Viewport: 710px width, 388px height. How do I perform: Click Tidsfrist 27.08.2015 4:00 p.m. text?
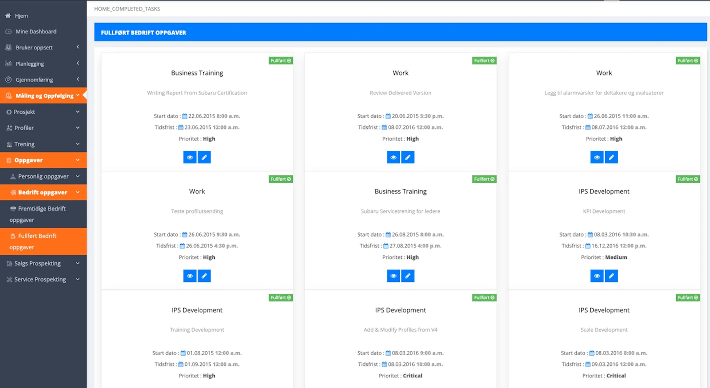(400, 246)
